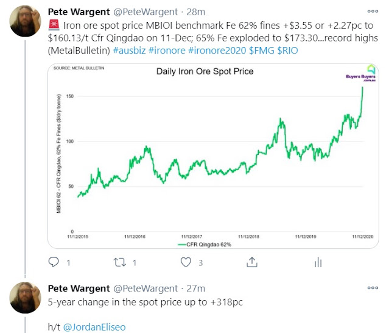
Task: Open @PeteWargent handle on first tweet
Action: (145, 12)
